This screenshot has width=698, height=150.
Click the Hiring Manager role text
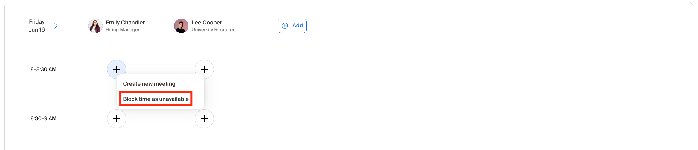(123, 30)
